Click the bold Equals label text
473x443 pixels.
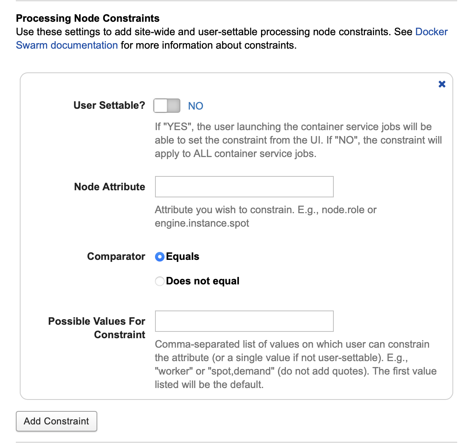tap(183, 257)
